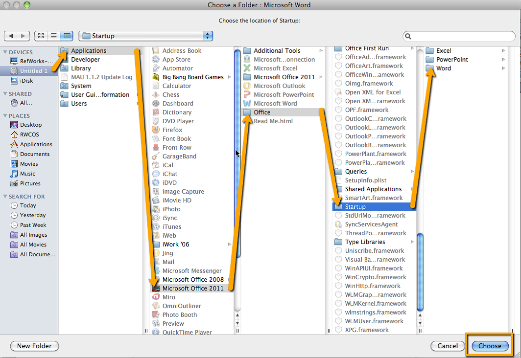Click scroll up arrow in Office column
This screenshot has height=358, width=521.
tap(420, 315)
